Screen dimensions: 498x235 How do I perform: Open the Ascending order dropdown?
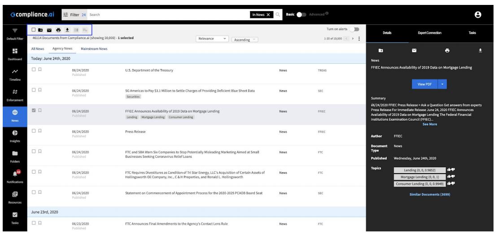[245, 40]
